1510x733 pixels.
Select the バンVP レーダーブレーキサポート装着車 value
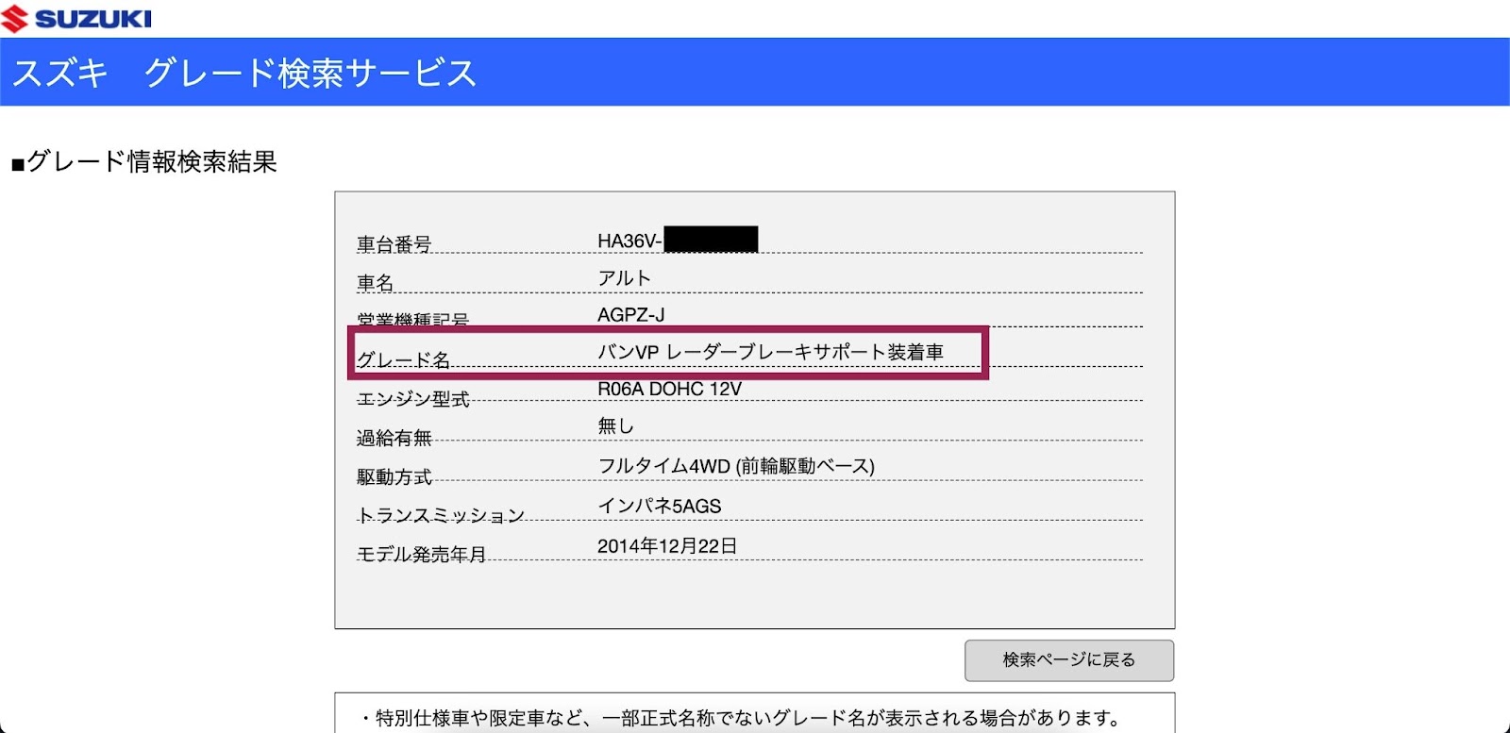coord(770,352)
